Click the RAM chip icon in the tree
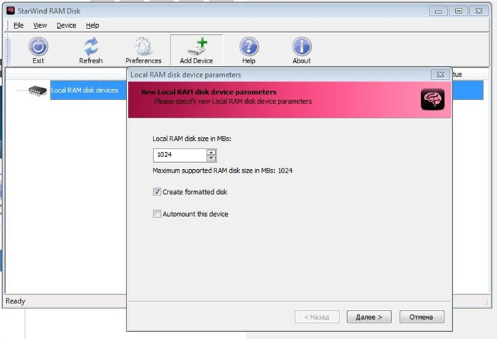This screenshot has height=339, width=497. pos(38,91)
